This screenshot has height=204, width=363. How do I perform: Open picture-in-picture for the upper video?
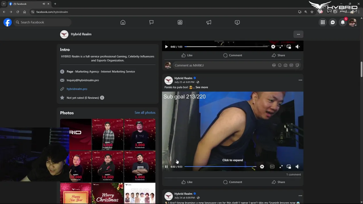point(289,47)
